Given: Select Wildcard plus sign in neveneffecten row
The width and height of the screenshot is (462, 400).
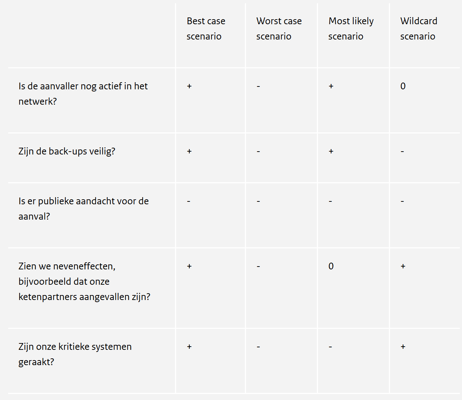Looking at the screenshot, I should pyautogui.click(x=403, y=266).
